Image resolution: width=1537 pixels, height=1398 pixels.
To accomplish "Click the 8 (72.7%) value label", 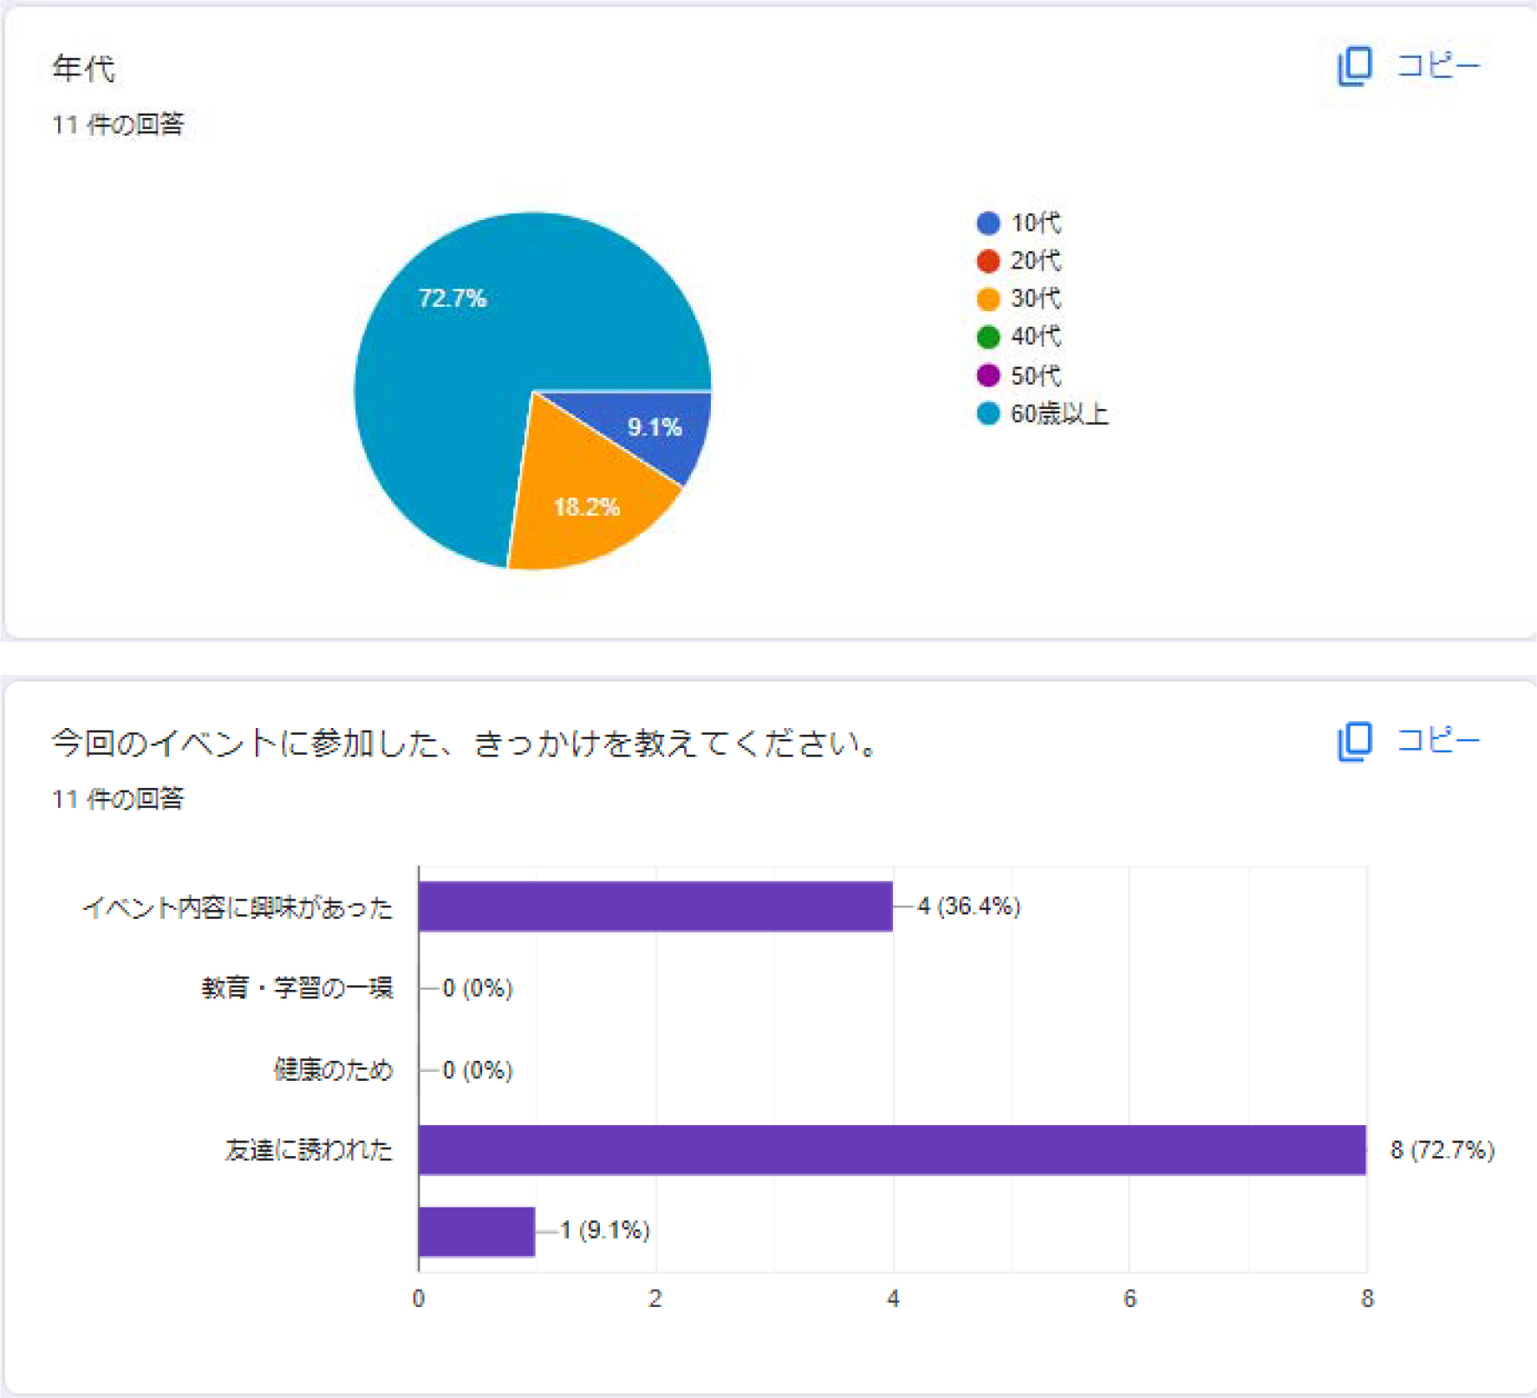I will coord(1442,1149).
